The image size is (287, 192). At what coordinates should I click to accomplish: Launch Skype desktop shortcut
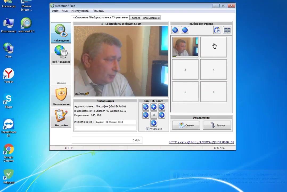(9, 101)
